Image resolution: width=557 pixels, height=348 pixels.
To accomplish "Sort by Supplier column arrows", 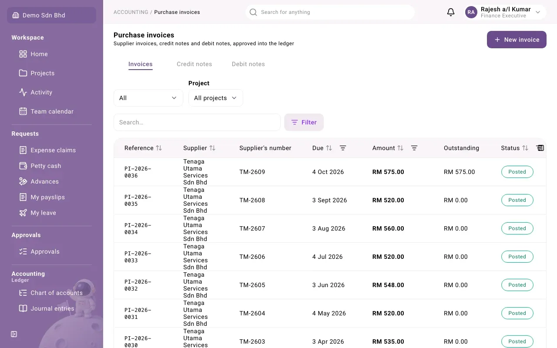I will tap(212, 148).
